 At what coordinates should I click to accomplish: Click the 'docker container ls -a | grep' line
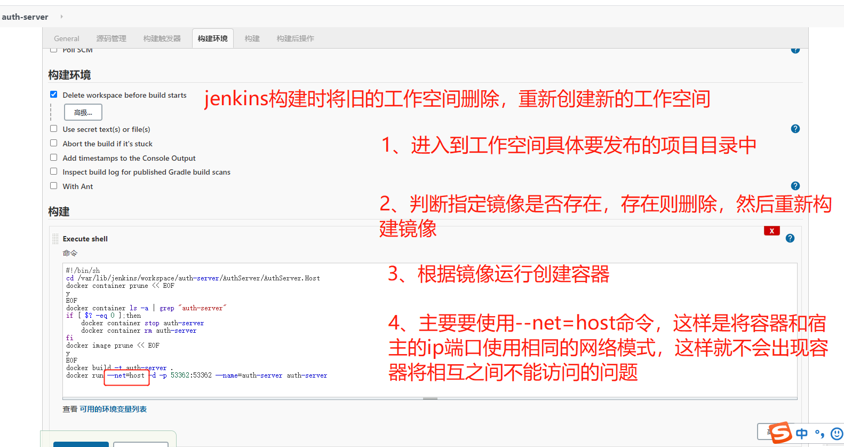146,308
